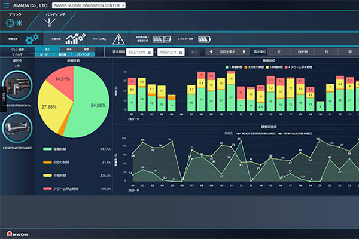The width and height of the screenshot is (359, 239).
Task: Click line chart peak point labeled 94
Action: tap(320, 140)
